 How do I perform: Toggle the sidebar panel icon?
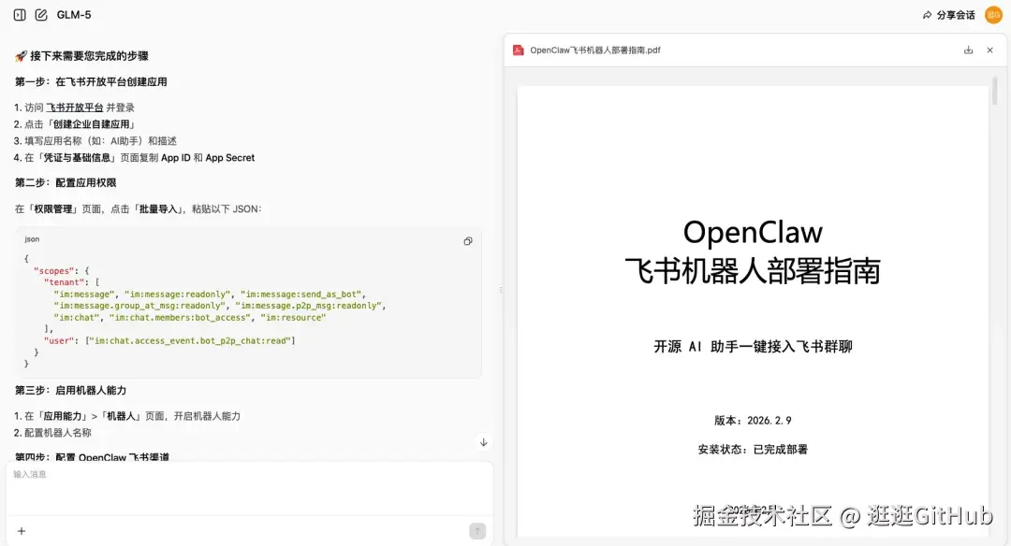pyautogui.click(x=20, y=15)
